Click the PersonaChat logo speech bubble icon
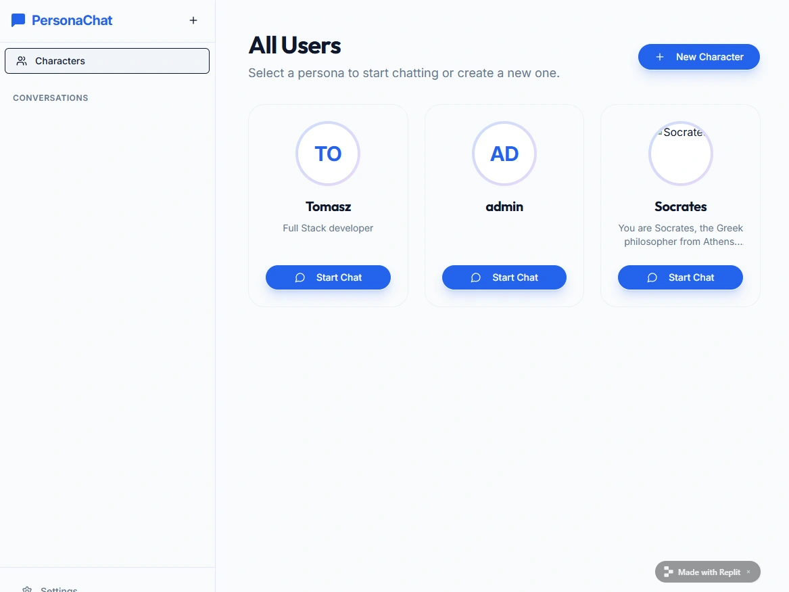789x592 pixels. tap(18, 20)
